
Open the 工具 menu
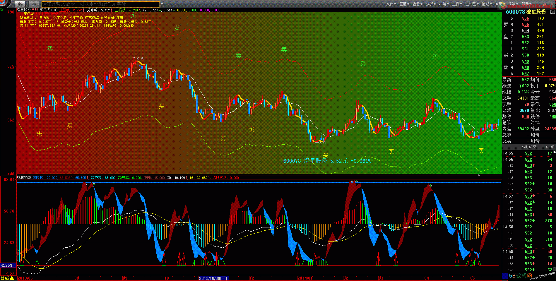457,4
